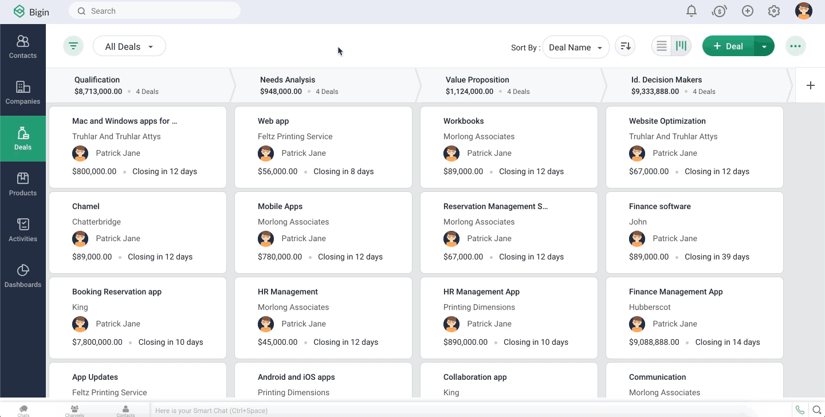Open Dashboards from the sidebar
This screenshot has width=825, height=417.
click(23, 276)
